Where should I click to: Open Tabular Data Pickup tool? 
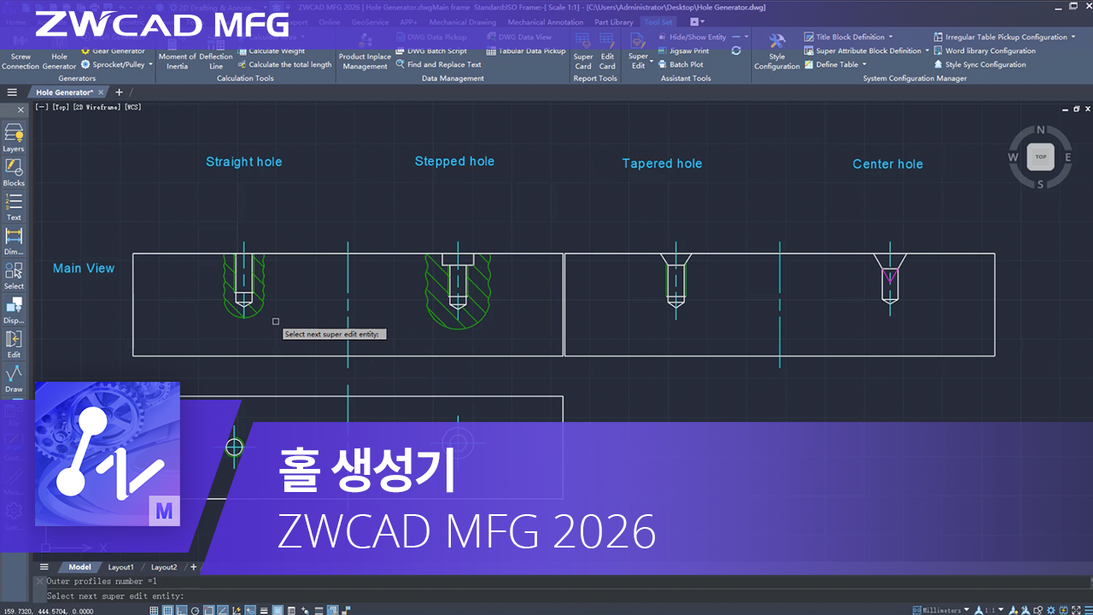(526, 51)
